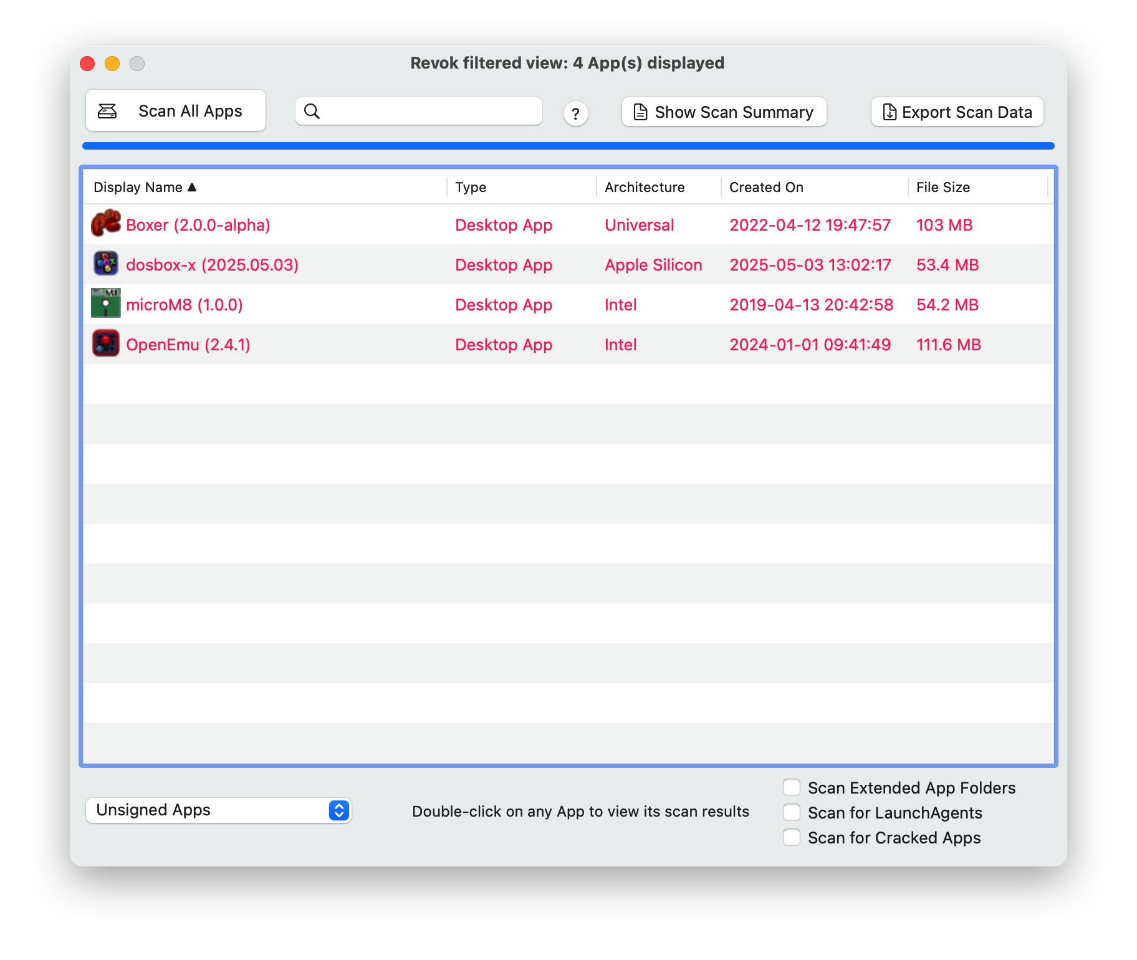The image size is (1137, 960).
Task: Close the Revok window
Action: [87, 63]
